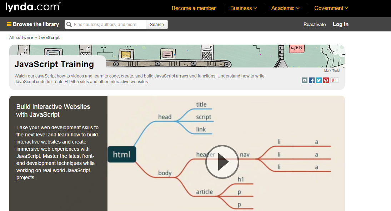Open the Browse the library menu
Screen dimensions: 391x211
(x=33, y=24)
